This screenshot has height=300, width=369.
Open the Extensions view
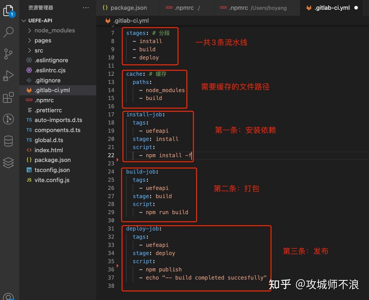8,97
